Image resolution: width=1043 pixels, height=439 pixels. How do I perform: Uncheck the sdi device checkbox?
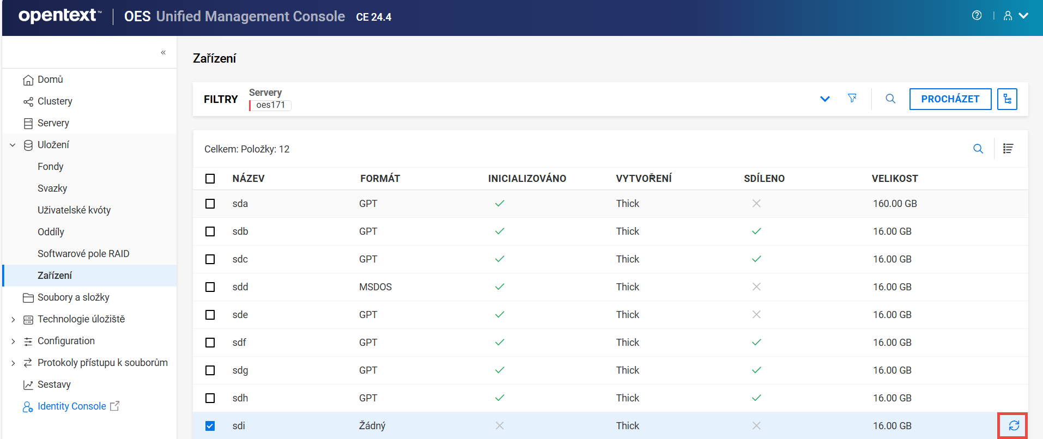pyautogui.click(x=210, y=426)
